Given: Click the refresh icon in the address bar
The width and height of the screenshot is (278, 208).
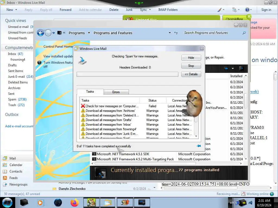Looking at the screenshot, I should tap(176, 33).
